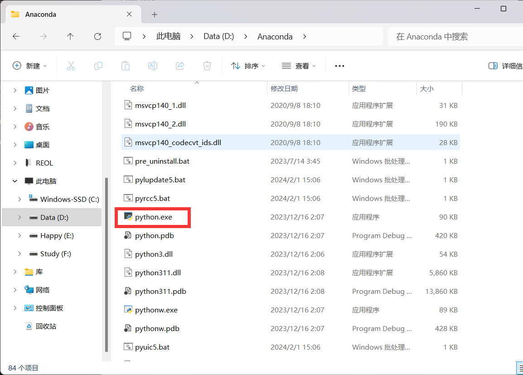523x375 pixels.
Task: Select the python.exe file
Action: click(154, 217)
